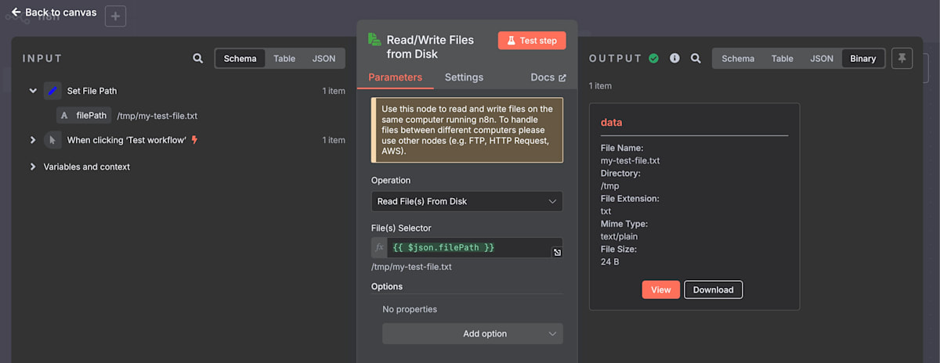Switch input view to Table

point(284,59)
